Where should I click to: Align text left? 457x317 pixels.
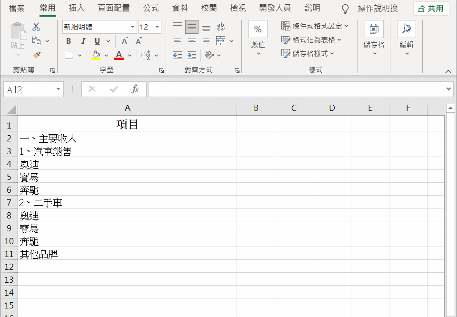[178, 41]
